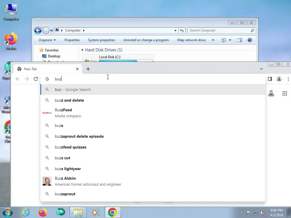Toggle the Explorer preview pane button
This screenshot has width=291, height=218.
[240, 40]
